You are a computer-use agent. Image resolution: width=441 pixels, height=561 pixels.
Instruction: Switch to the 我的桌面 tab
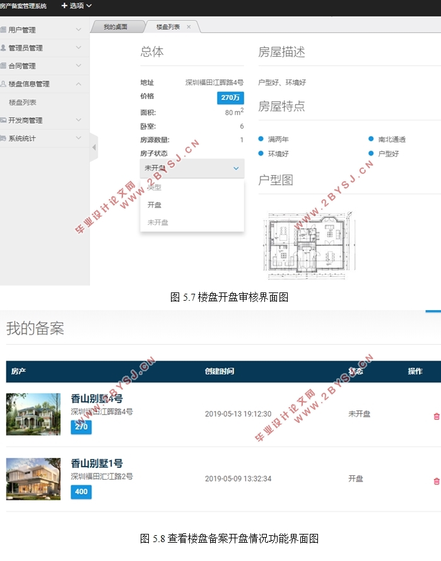click(x=115, y=27)
